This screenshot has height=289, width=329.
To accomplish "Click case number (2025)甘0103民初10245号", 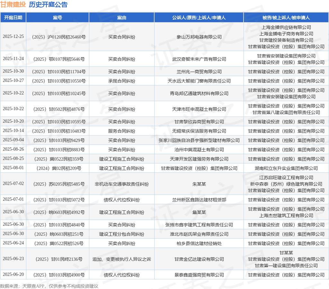I will (x=59, y=93).
